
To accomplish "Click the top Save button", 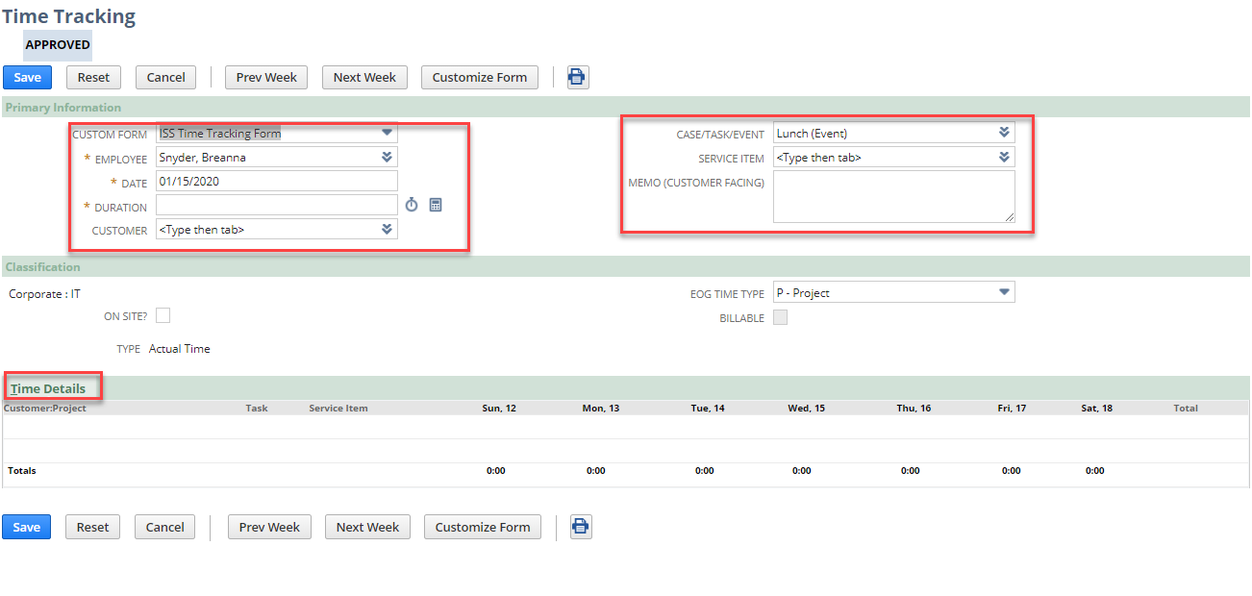I will coord(27,78).
